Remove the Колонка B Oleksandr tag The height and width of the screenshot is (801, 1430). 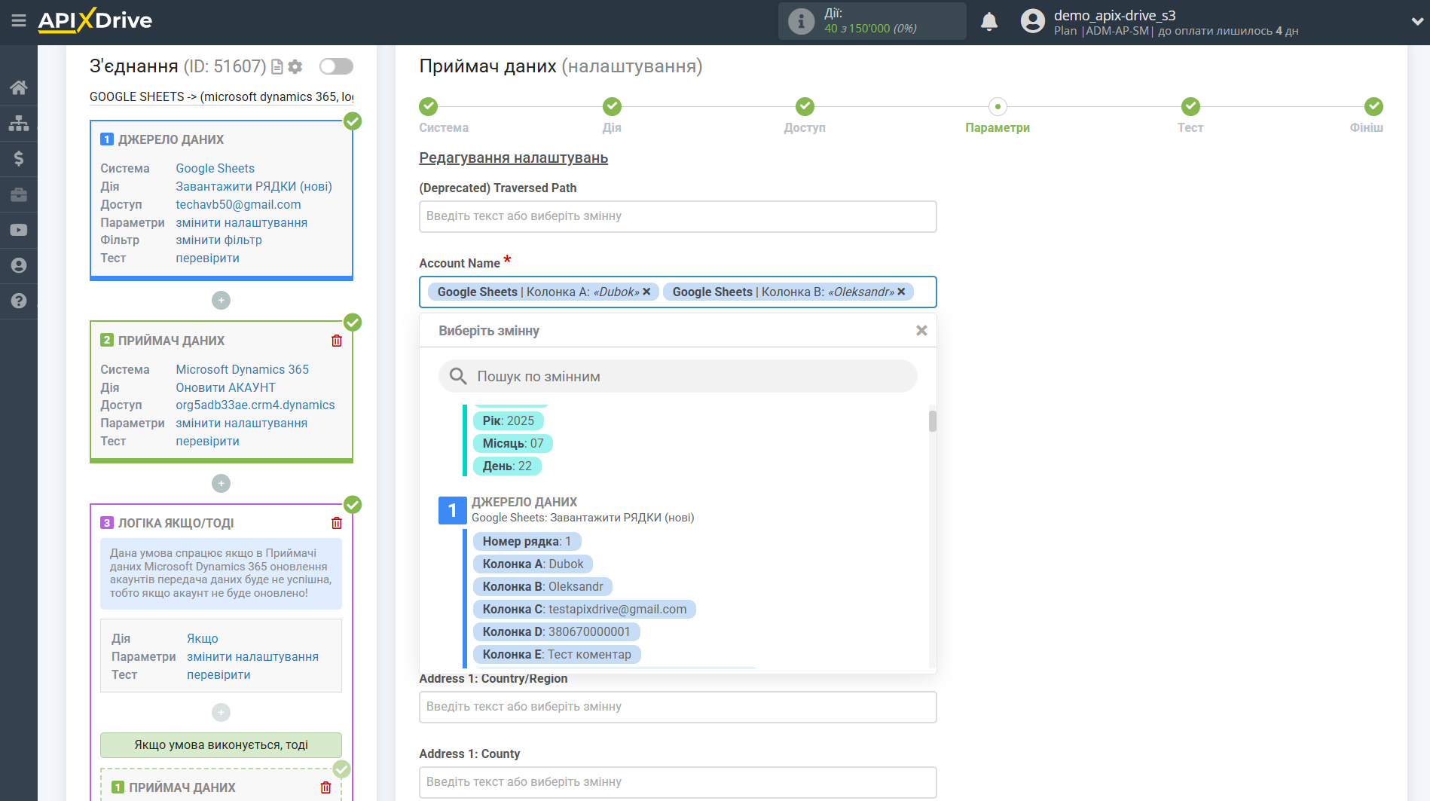point(901,292)
